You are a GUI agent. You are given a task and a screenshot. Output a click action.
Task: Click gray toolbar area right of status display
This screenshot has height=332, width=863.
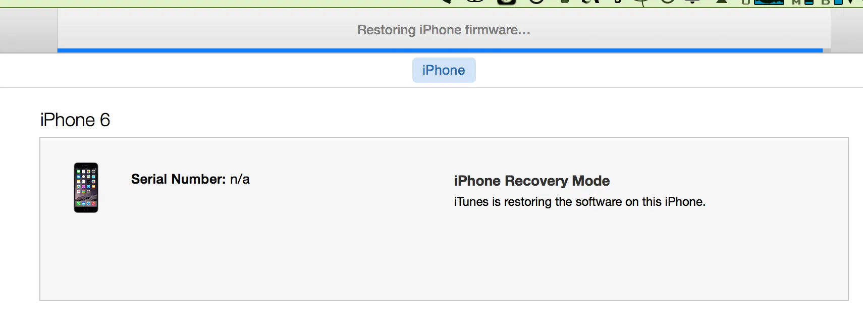coord(847,30)
